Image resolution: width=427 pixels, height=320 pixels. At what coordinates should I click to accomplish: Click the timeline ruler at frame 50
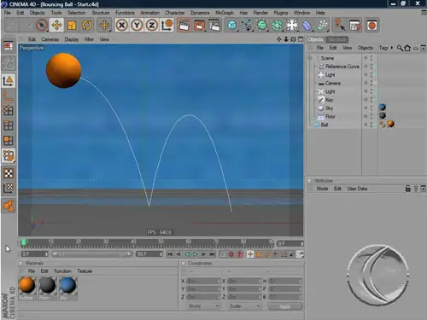click(x=161, y=242)
